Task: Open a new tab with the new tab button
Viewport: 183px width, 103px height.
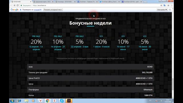Action: point(145,2)
